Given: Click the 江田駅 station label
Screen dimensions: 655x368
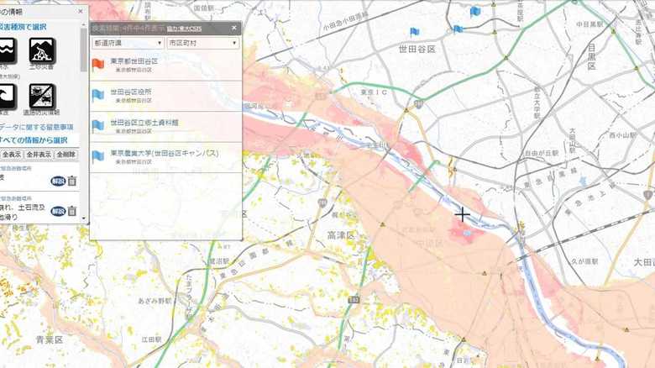Looking at the screenshot, I should pyautogui.click(x=151, y=339).
